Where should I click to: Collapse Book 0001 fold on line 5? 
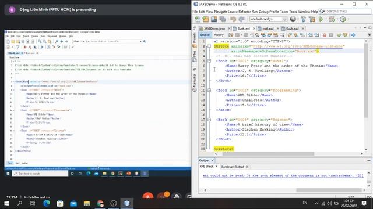[x=209, y=61]
